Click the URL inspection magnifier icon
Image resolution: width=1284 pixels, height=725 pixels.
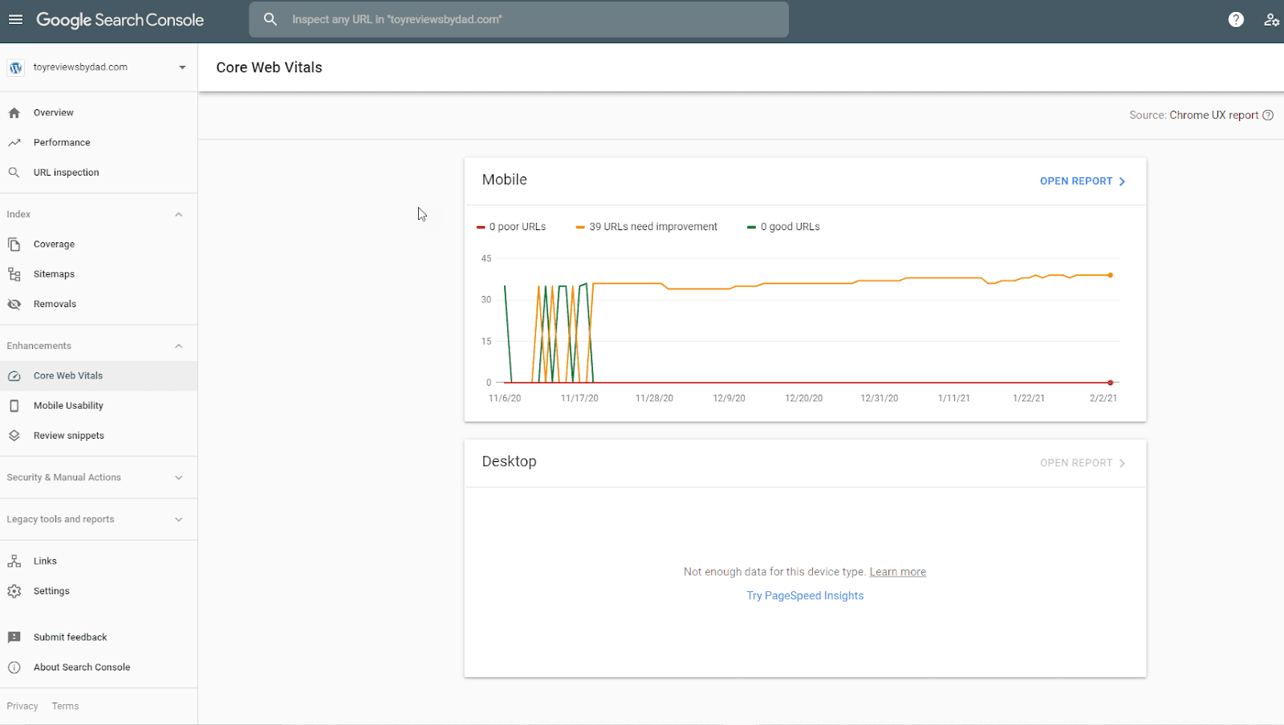14,172
